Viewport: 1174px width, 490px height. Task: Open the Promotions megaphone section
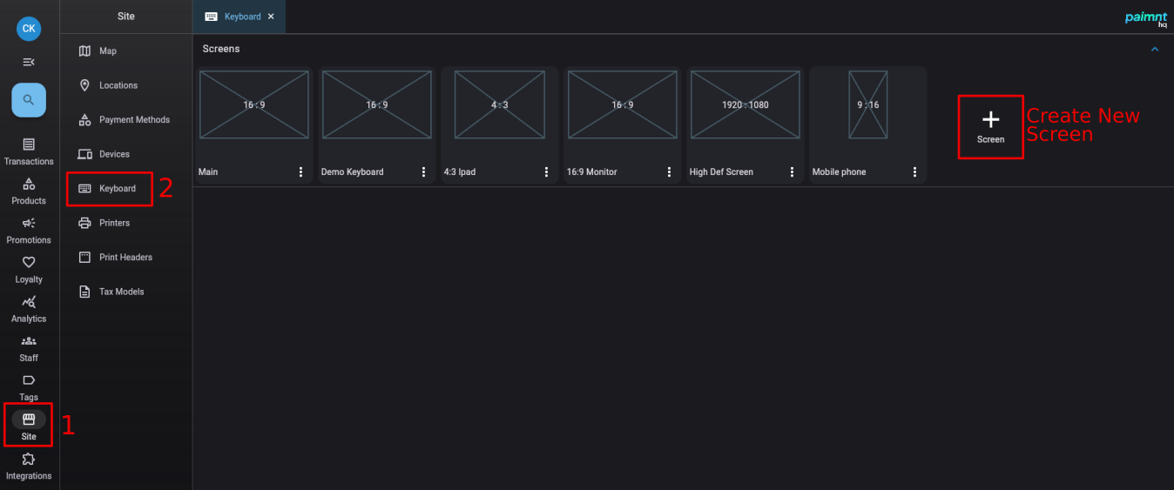pos(29,230)
